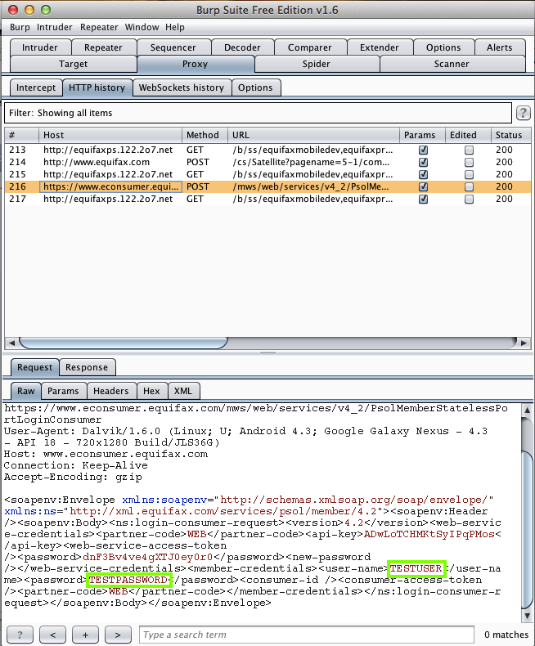This screenshot has width=535, height=646.
Task: Open the Help menu
Action: [x=175, y=27]
